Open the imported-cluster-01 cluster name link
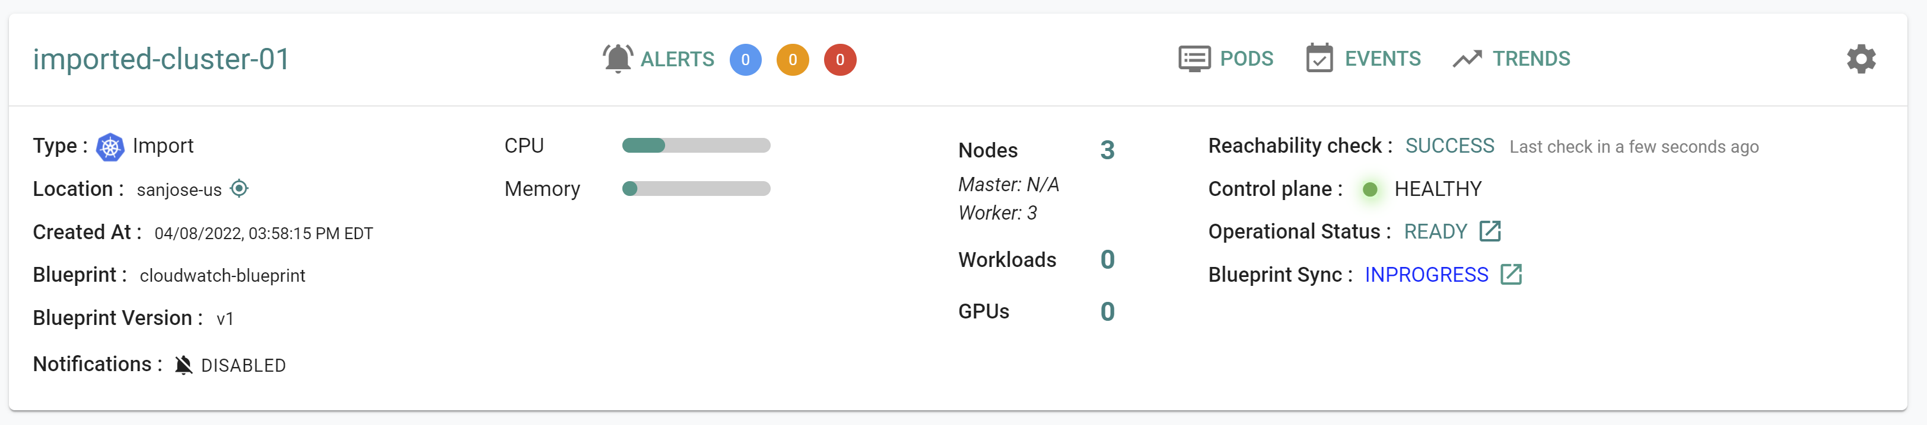Viewport: 1927px width, 425px height. [161, 59]
